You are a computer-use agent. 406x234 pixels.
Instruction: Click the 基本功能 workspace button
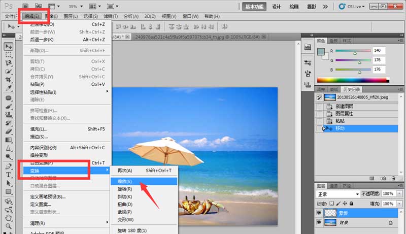click(254, 7)
